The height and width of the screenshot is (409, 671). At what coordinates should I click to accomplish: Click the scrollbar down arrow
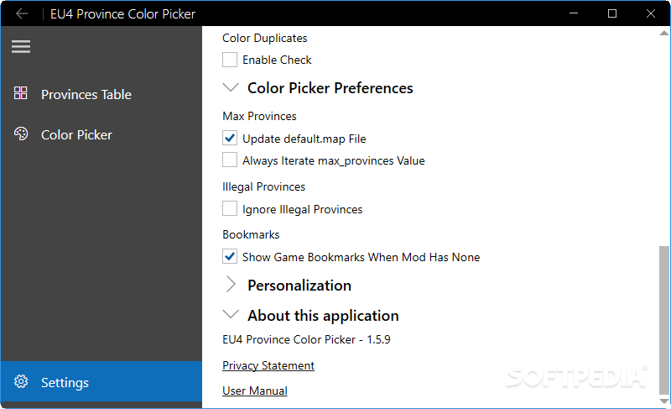(663, 401)
